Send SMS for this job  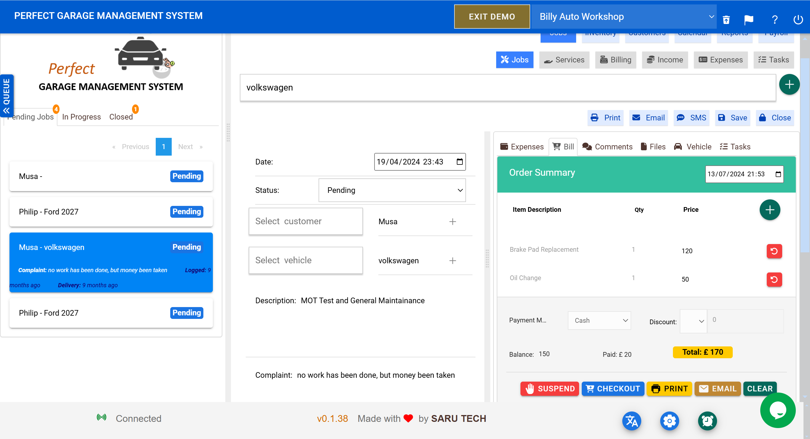pos(691,118)
